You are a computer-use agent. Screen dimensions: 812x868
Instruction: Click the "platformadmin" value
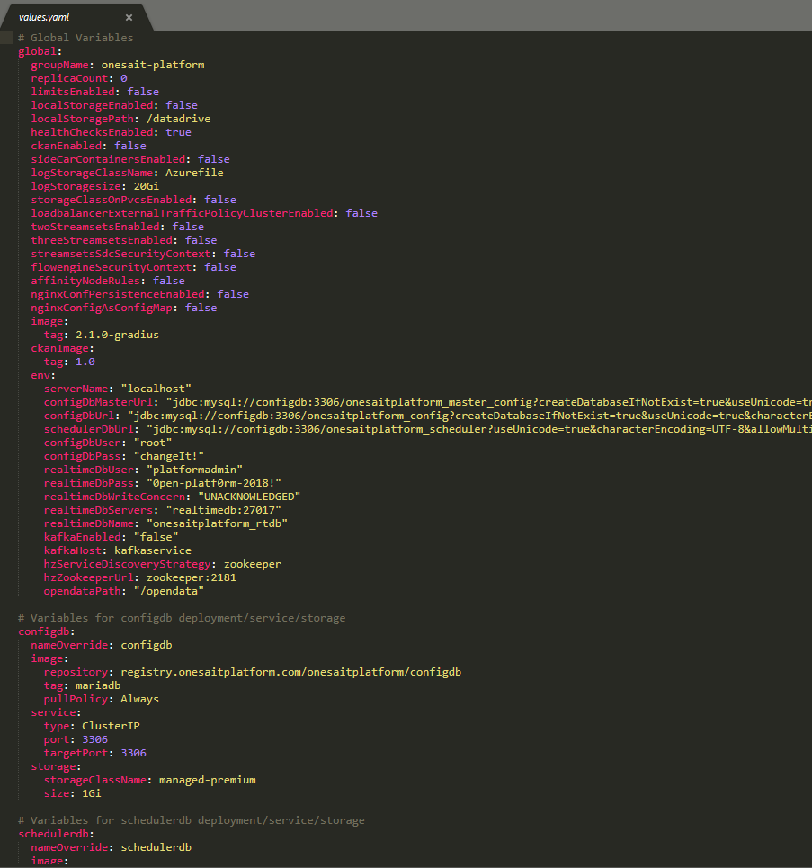tap(194, 470)
